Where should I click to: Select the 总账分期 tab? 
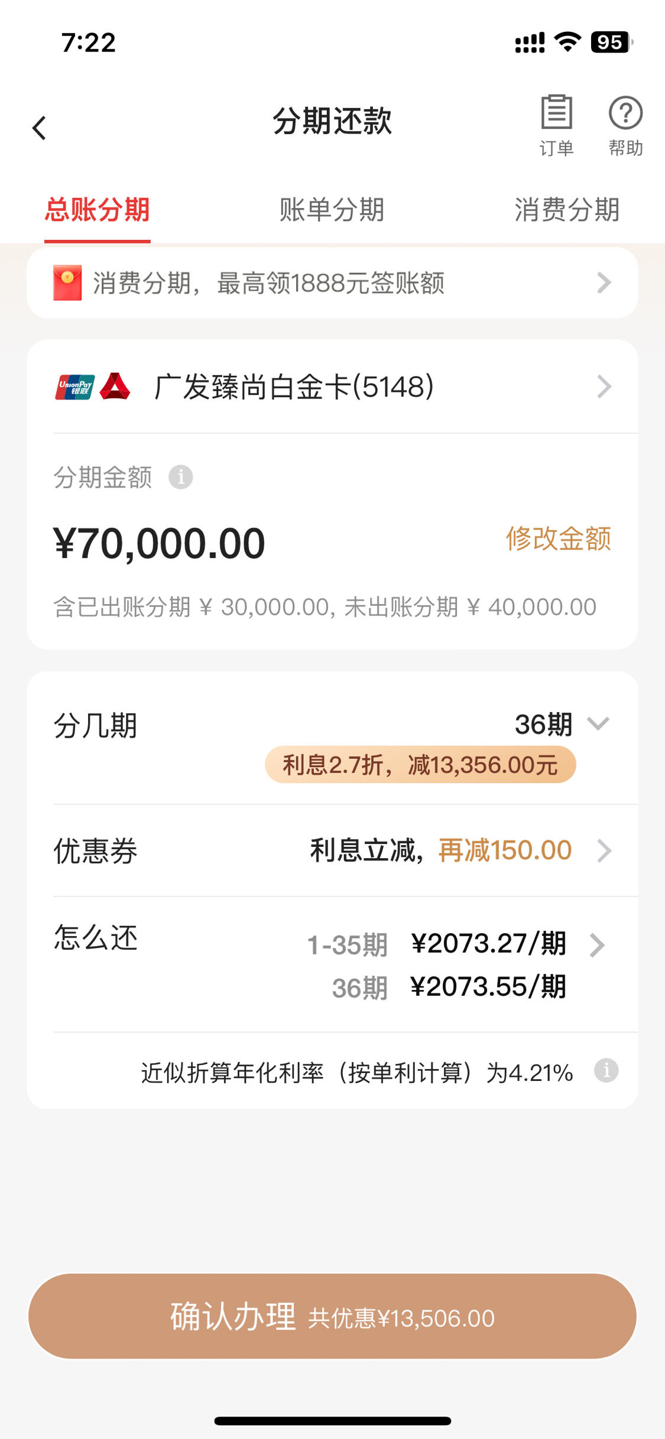[98, 210]
